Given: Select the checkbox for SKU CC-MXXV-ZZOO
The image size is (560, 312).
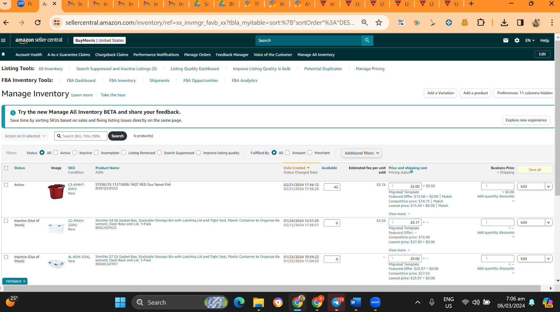Looking at the screenshot, I should click(x=6, y=221).
